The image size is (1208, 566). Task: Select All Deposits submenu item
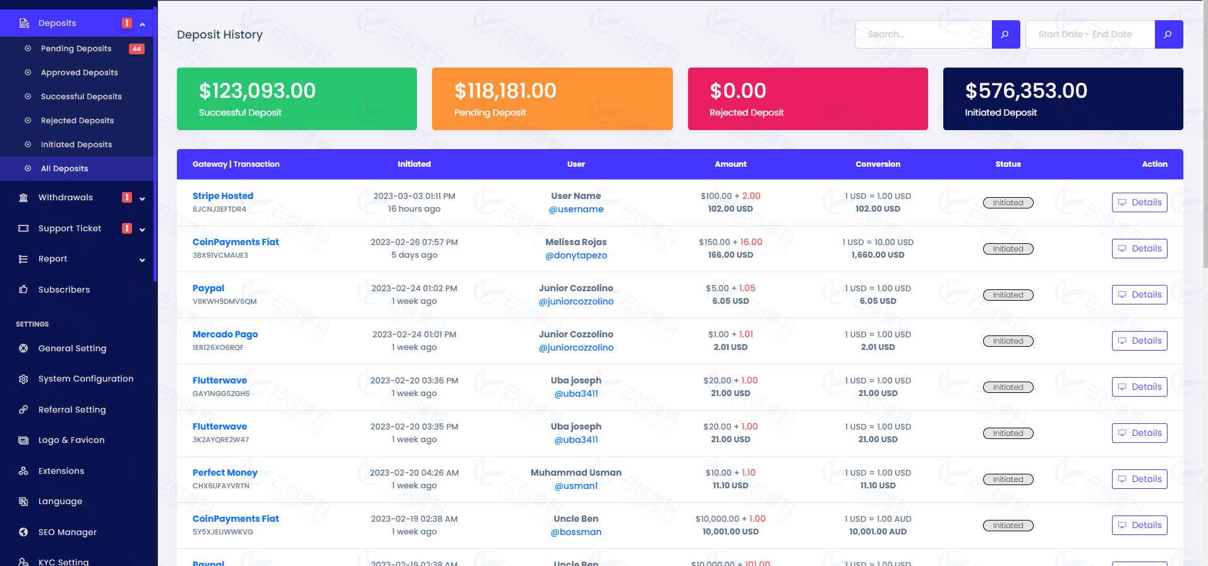[x=76, y=169]
